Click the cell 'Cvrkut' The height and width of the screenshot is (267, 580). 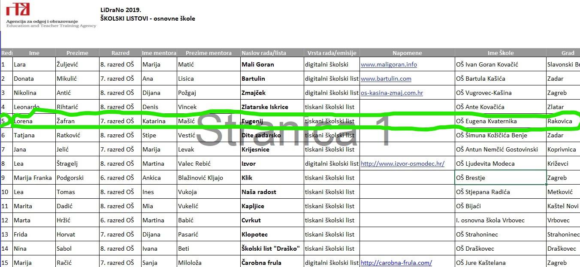pyautogui.click(x=272, y=220)
